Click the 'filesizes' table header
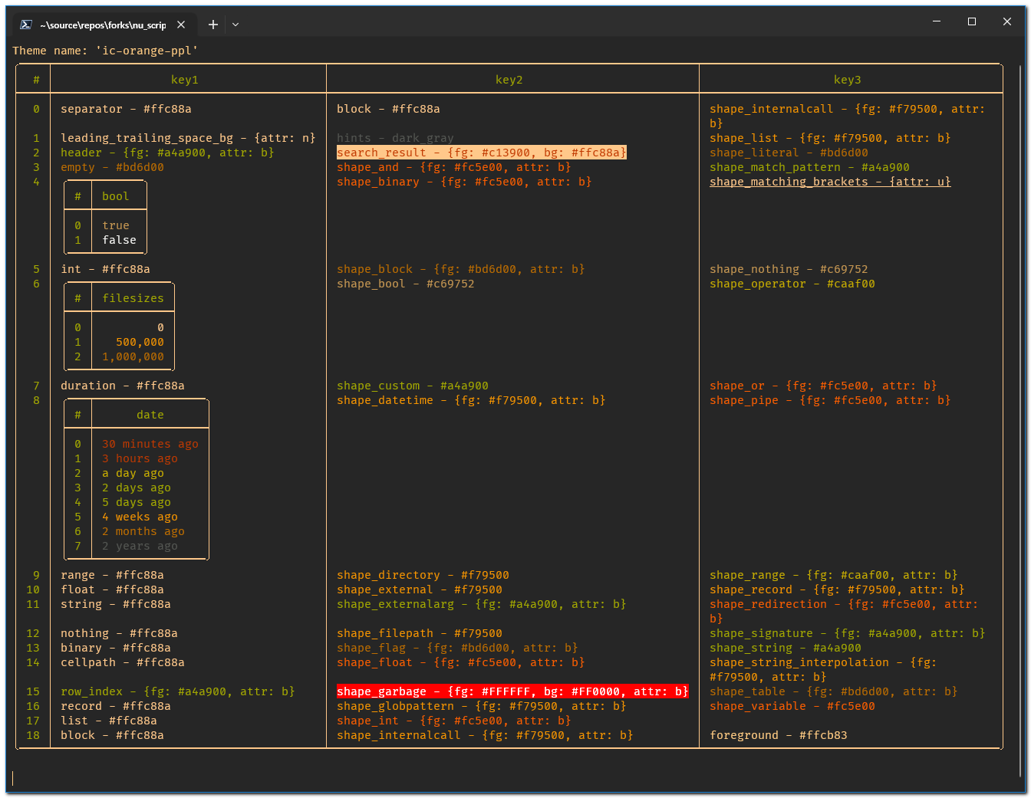Image resolution: width=1031 pixels, height=798 pixels. tap(133, 298)
